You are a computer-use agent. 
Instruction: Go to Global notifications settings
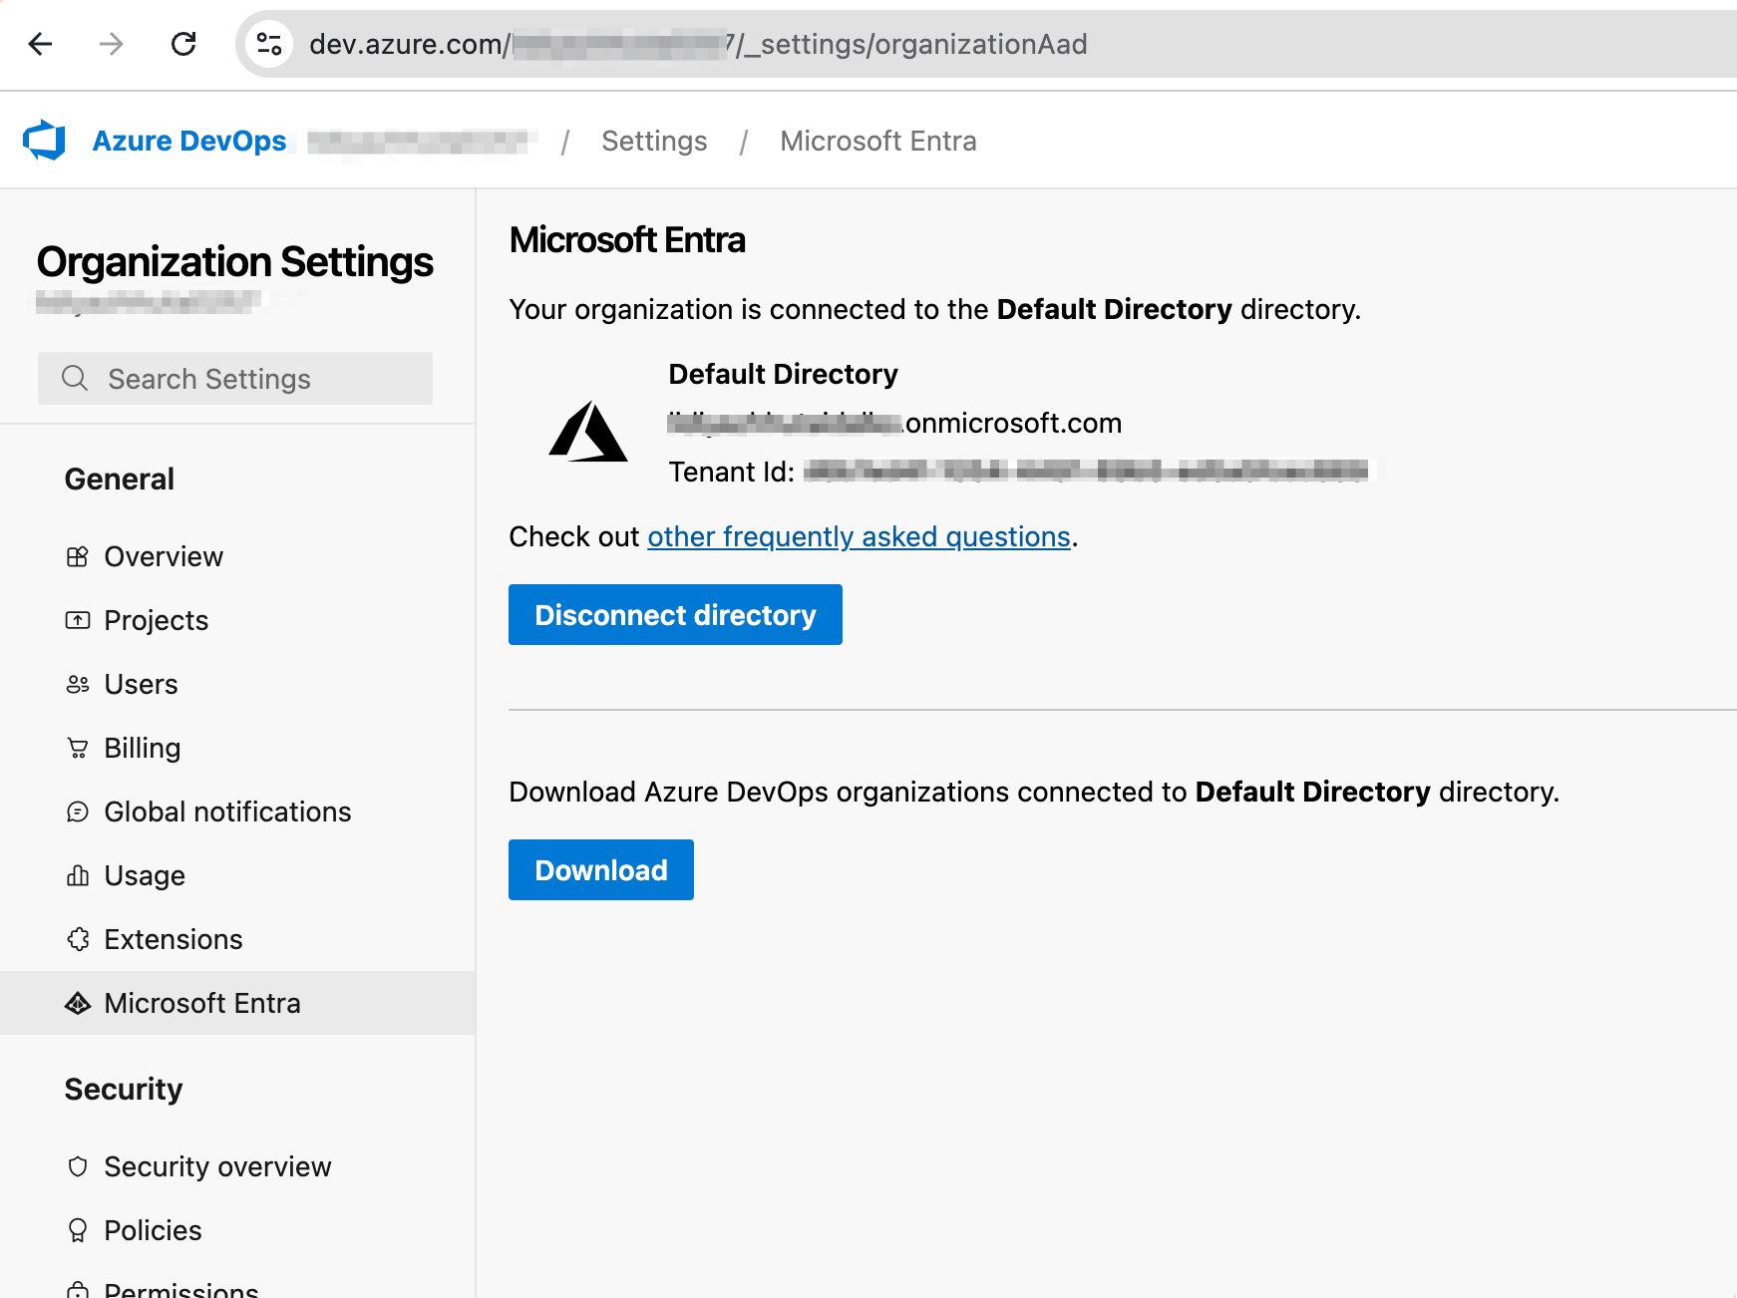pos(227,812)
